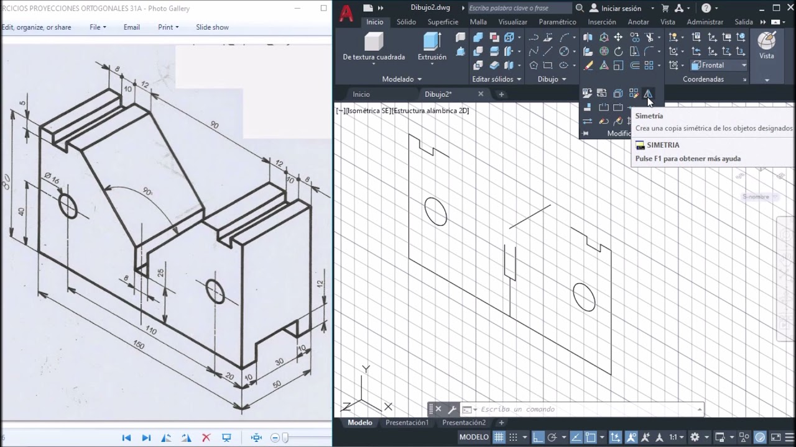Toggle hardware acceleration circle icon
796x447 pixels.
point(760,437)
